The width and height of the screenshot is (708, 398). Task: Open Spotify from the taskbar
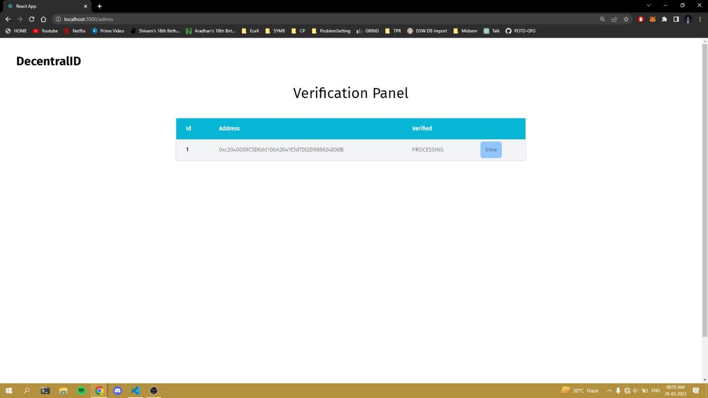click(81, 391)
